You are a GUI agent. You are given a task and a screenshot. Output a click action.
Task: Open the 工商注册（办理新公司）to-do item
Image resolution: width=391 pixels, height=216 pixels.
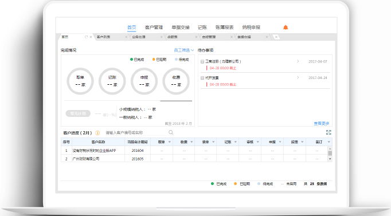coord(223,61)
